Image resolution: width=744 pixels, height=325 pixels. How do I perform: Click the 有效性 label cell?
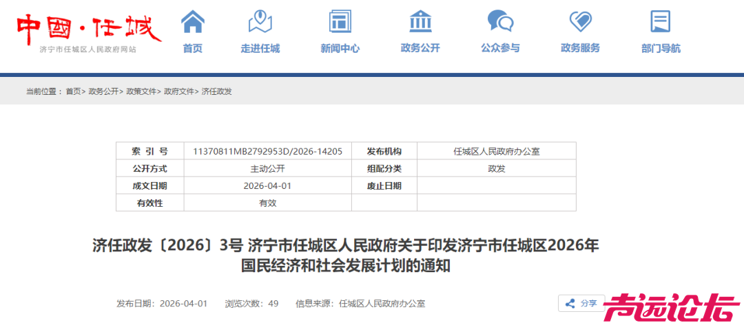[x=150, y=203]
